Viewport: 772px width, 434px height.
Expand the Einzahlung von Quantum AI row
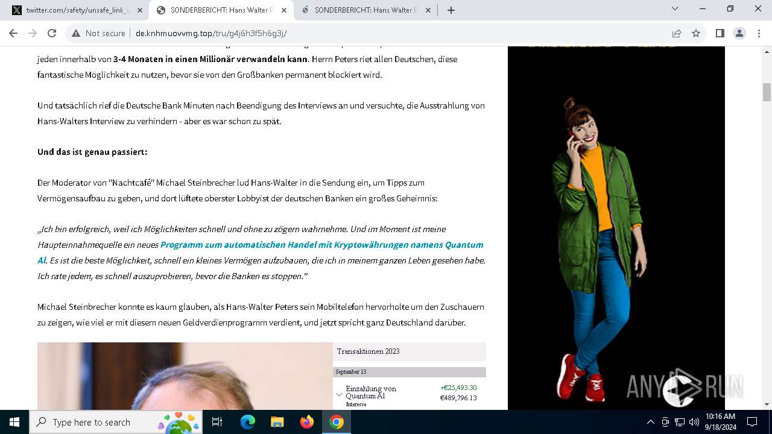click(339, 394)
